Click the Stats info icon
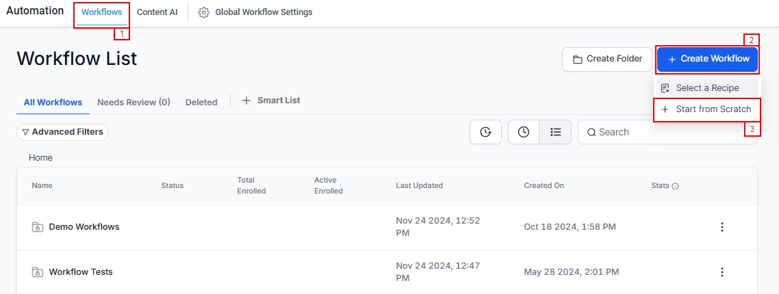The width and height of the screenshot is (779, 294). point(676,186)
